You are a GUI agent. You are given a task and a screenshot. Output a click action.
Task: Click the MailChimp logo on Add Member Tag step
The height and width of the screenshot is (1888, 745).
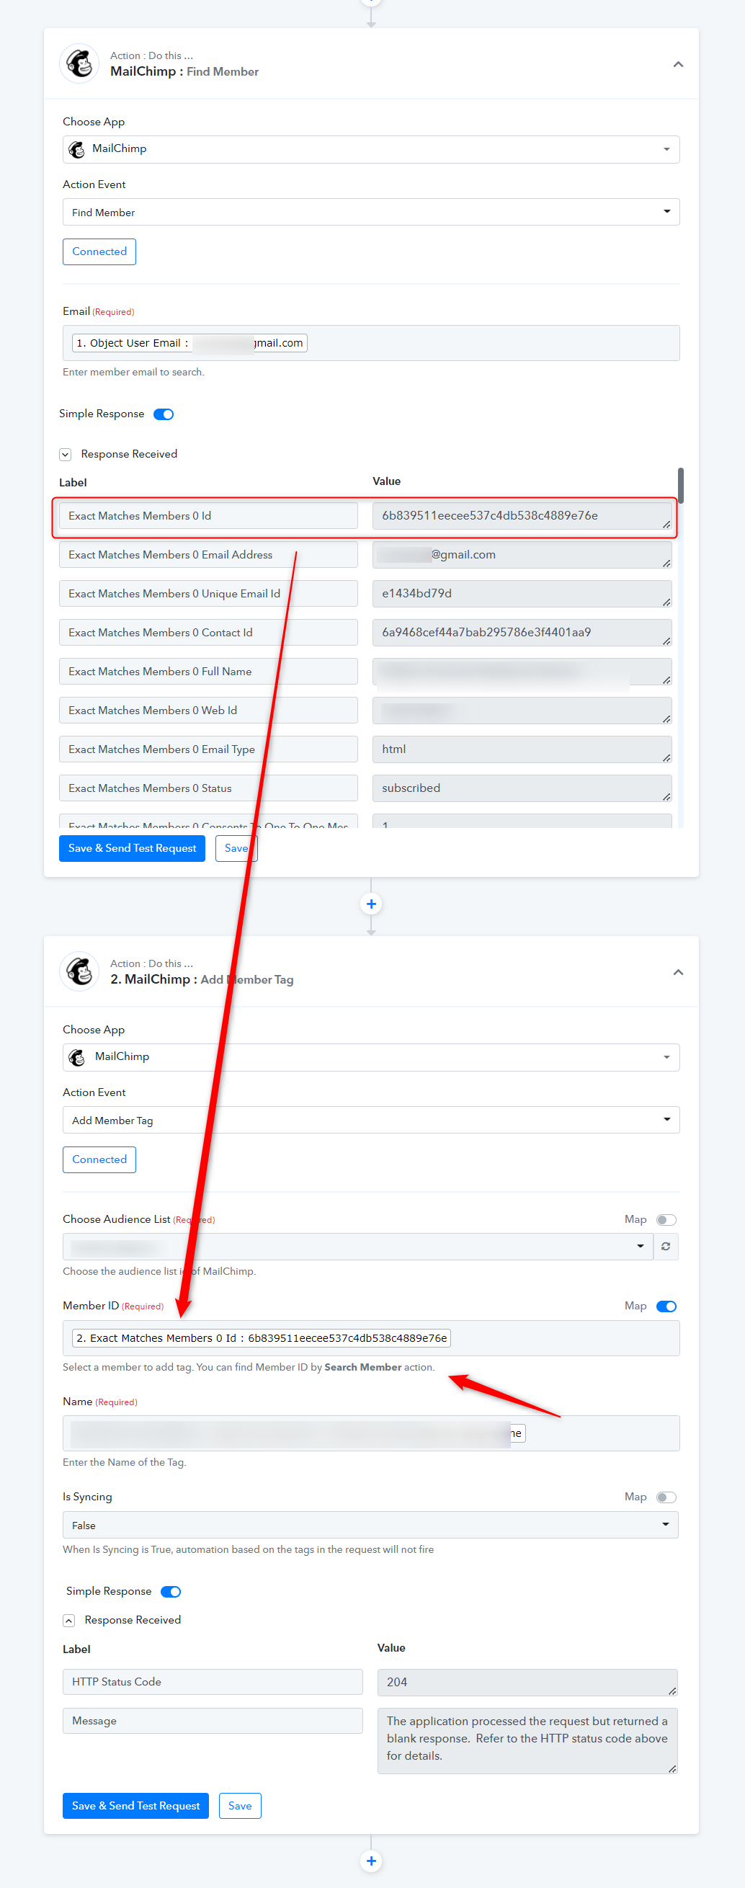79,972
